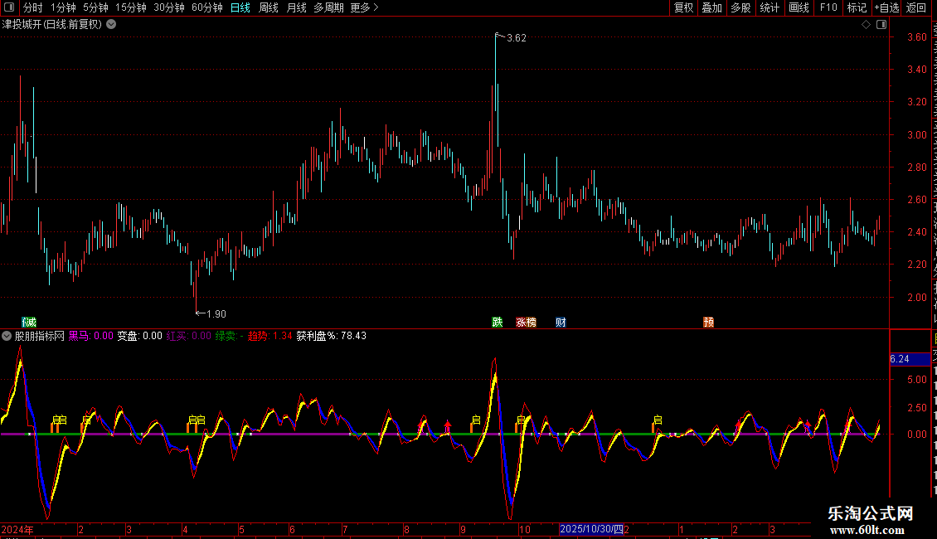
Task: Click the 1.90 low price label
Action: (x=216, y=314)
